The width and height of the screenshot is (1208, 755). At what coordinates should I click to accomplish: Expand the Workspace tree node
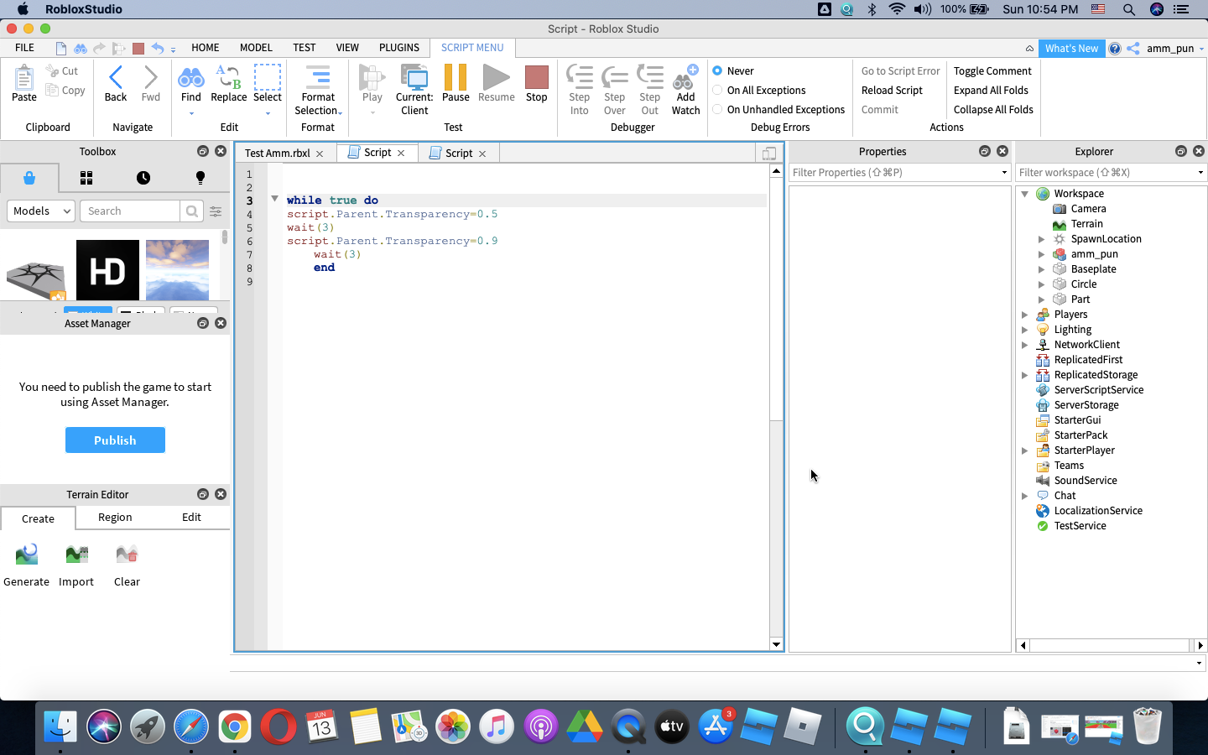pos(1025,194)
